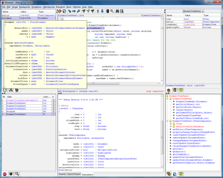Open the Execution menu
The image size is (223, 178).
pyautogui.click(x=60, y=7)
